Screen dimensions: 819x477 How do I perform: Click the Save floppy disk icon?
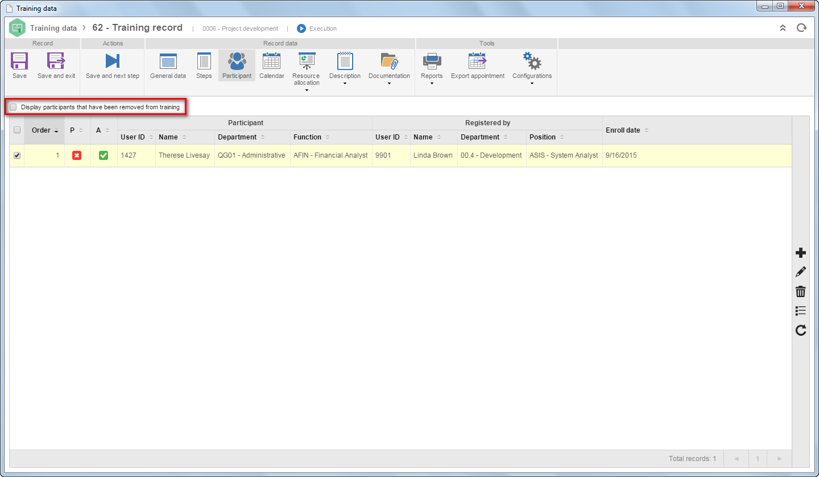click(x=19, y=61)
